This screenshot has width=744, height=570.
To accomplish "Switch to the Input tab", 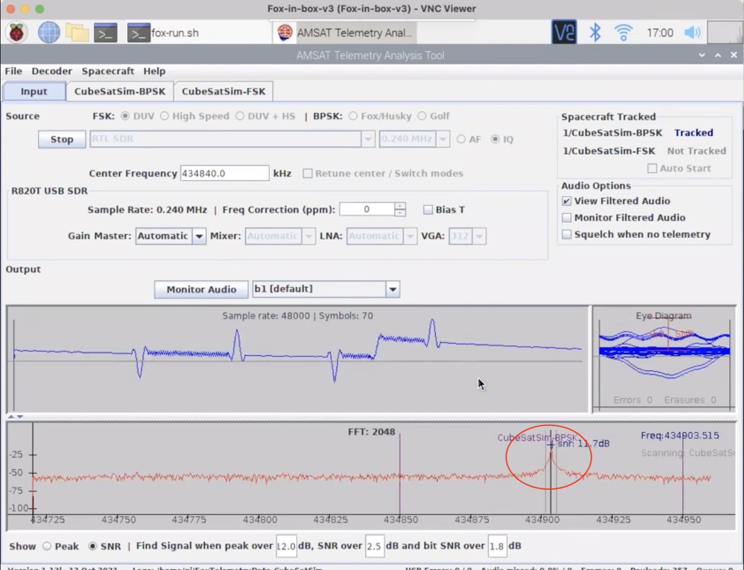I will 34,91.
